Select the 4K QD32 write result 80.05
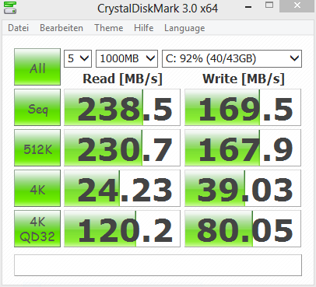 pyautogui.click(x=243, y=229)
